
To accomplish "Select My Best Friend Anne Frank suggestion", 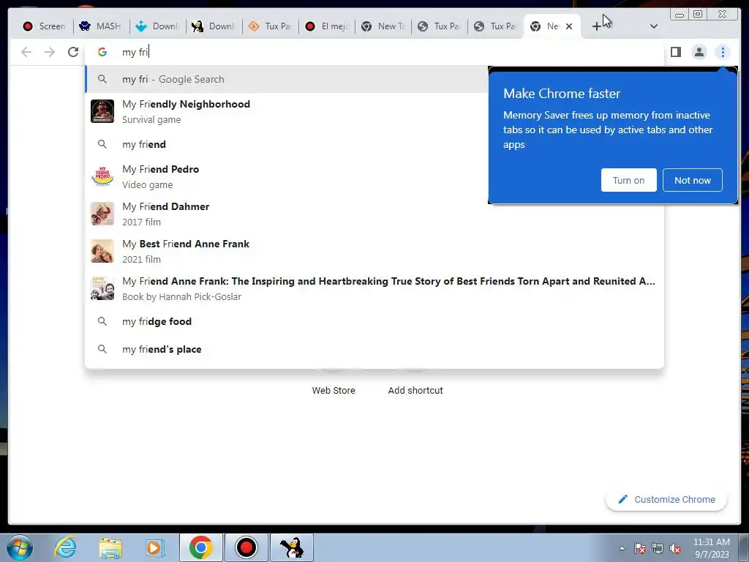I will tap(374, 252).
